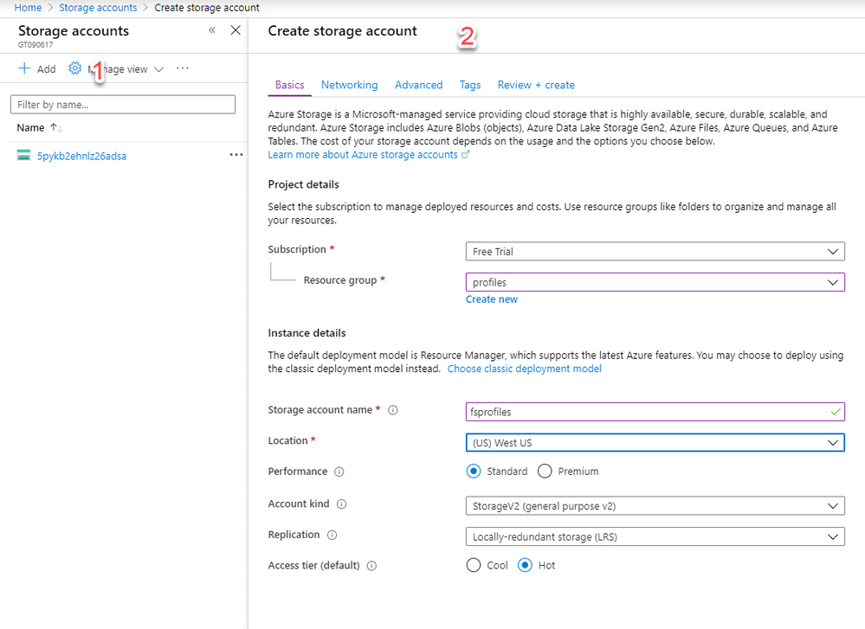Click the info icon next to Storage account name
Screen dimensions: 865x629
pyautogui.click(x=393, y=410)
